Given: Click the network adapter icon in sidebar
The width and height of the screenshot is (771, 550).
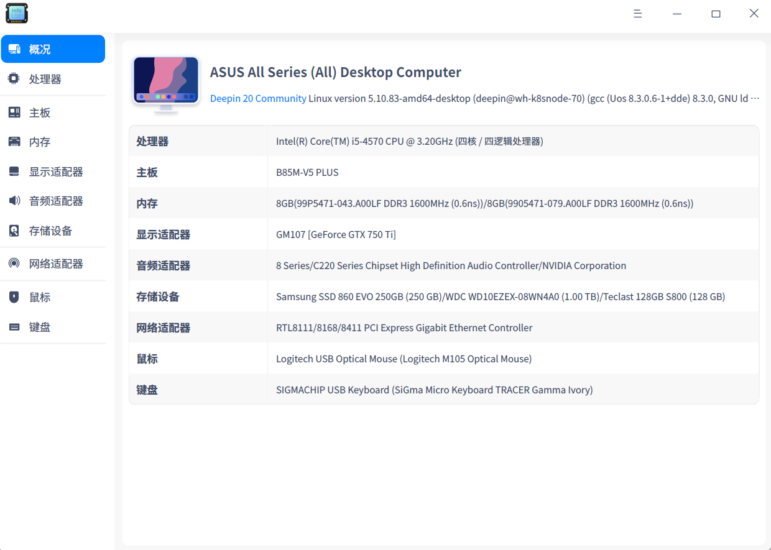Looking at the screenshot, I should 14,264.
